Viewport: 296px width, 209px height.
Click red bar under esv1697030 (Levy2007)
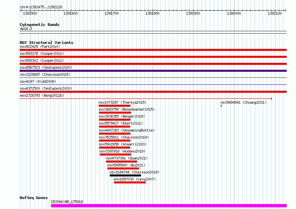tap(130, 182)
